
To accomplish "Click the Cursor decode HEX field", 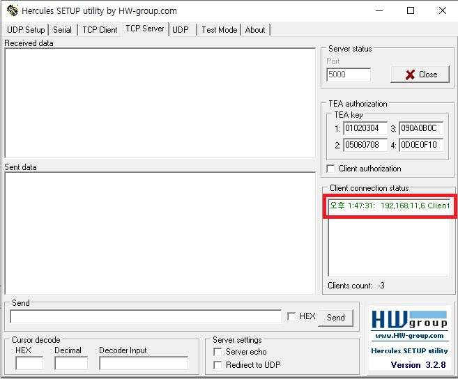I will point(29,363).
